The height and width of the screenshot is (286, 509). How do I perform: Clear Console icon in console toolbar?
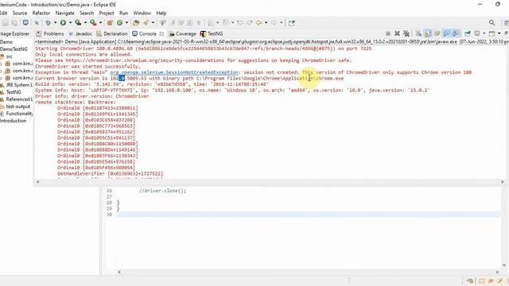click(418, 33)
